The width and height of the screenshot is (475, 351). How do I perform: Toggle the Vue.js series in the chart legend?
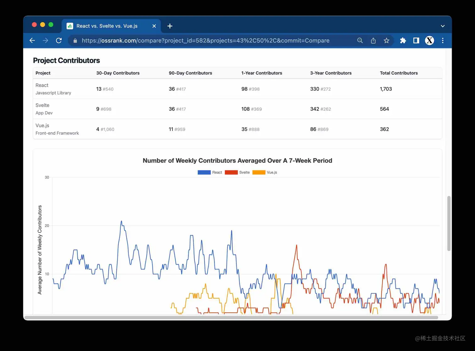272,172
